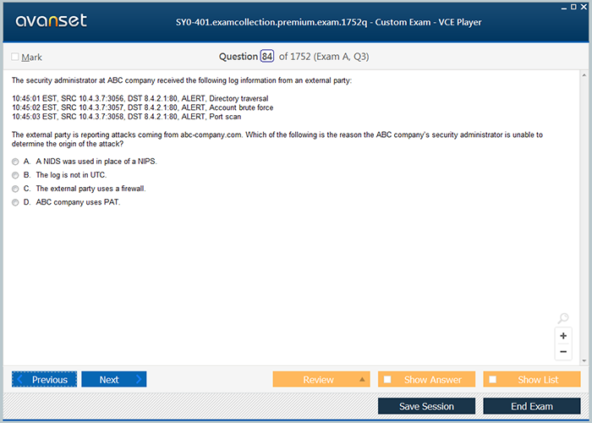The width and height of the screenshot is (592, 423).
Task: Click the magnifier zoom icon
Action: pos(563,318)
